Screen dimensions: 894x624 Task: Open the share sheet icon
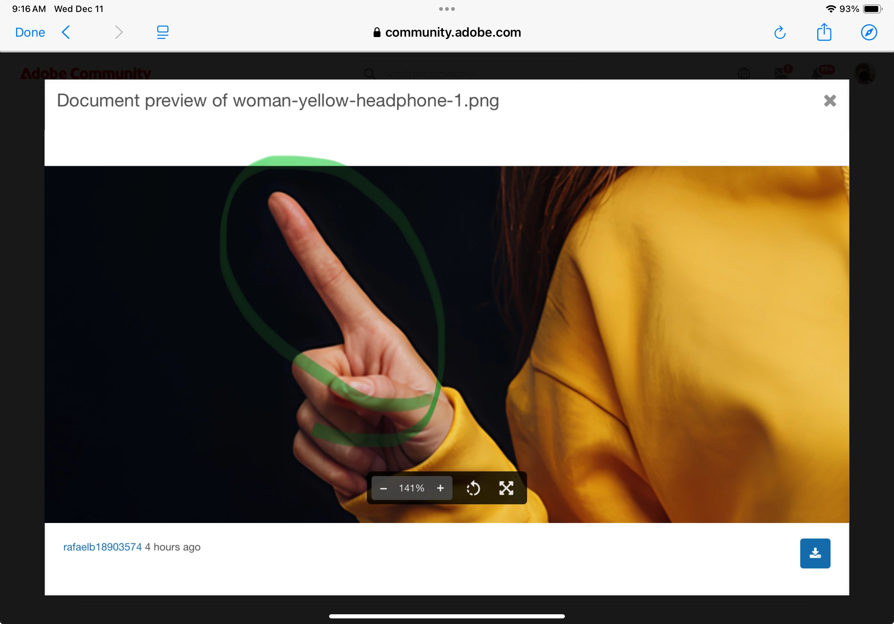[x=824, y=32]
